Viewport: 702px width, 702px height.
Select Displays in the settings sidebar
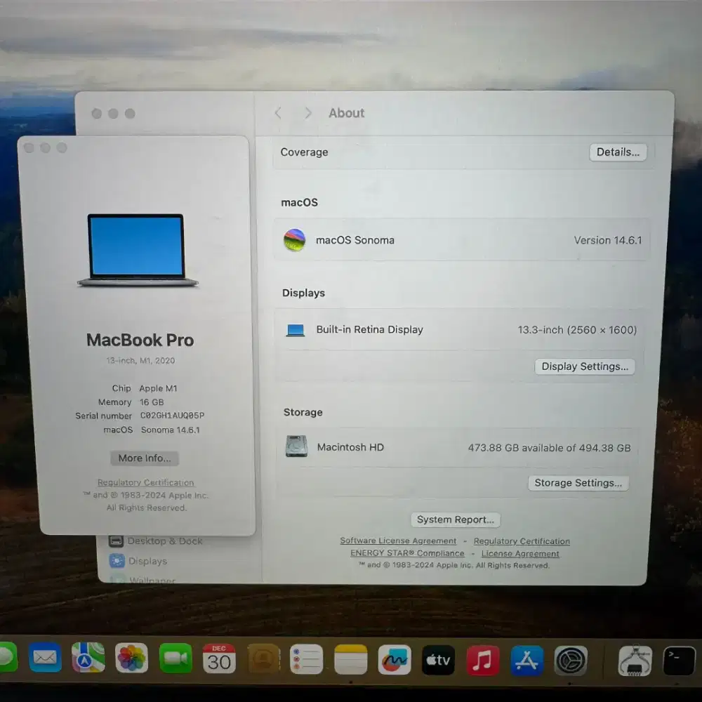click(147, 561)
